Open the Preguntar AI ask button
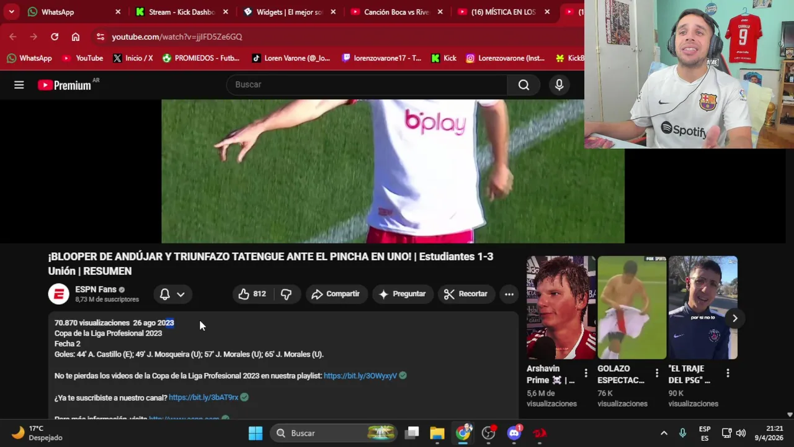Screen dimensions: 794x447 point(402,294)
